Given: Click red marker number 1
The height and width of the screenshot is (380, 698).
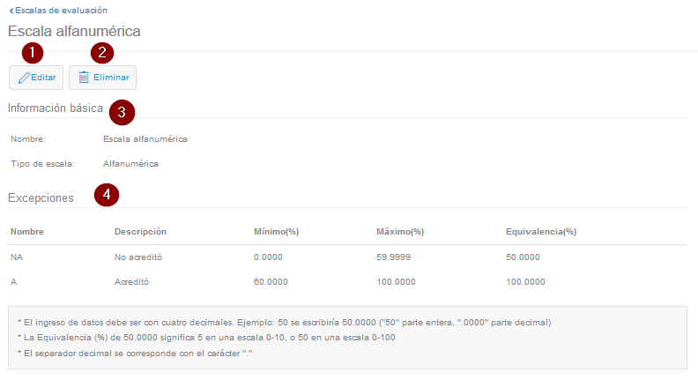Looking at the screenshot, I should click(33, 52).
